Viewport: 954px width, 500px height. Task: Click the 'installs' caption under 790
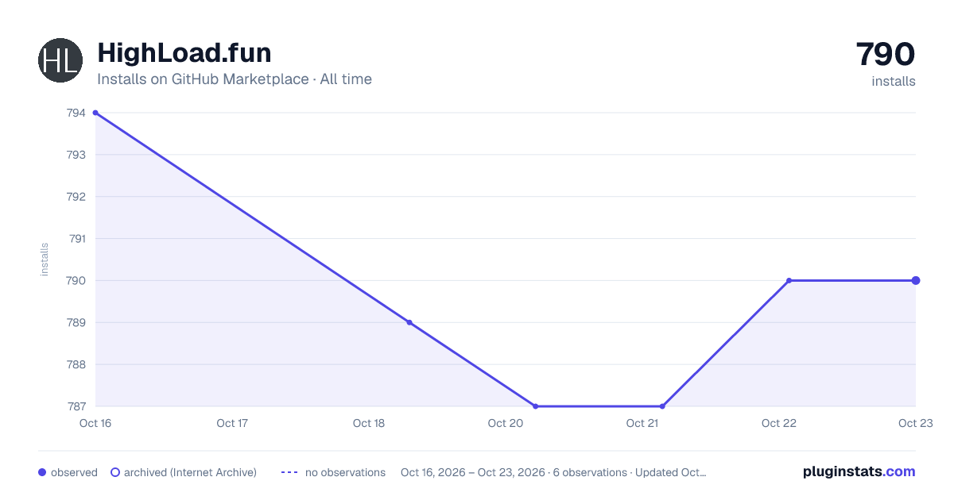(894, 82)
